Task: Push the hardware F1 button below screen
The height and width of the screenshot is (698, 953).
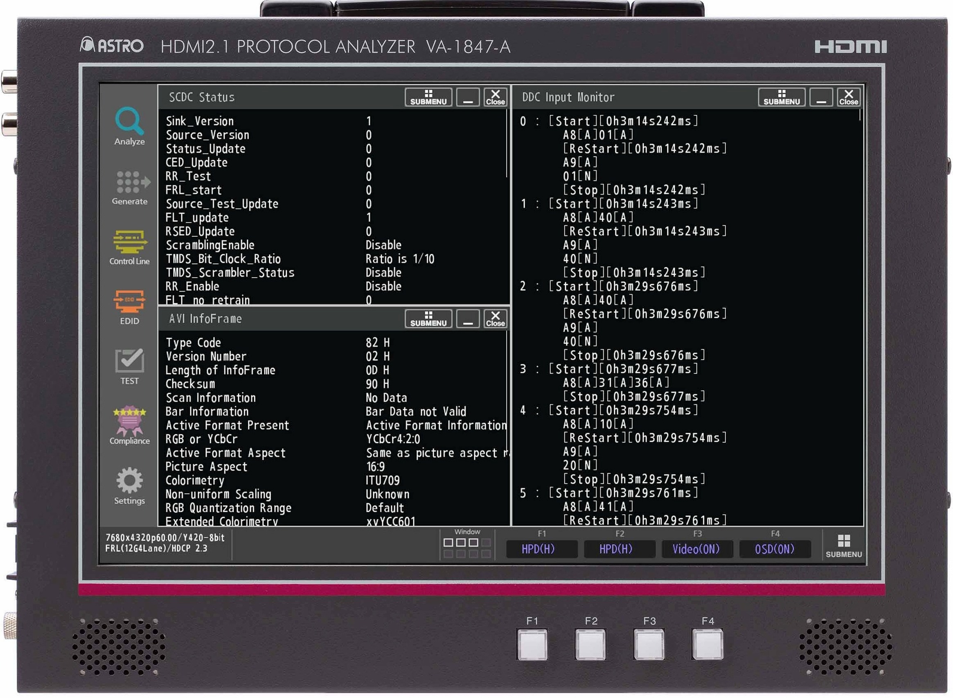Action: (x=532, y=644)
